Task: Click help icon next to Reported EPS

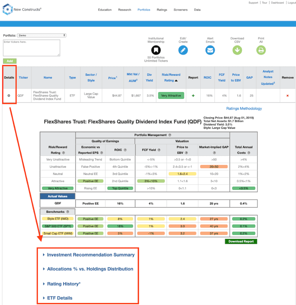Action: [x=102, y=153]
